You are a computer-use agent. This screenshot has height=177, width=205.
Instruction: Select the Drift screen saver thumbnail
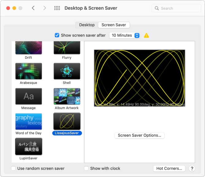(x=28, y=48)
